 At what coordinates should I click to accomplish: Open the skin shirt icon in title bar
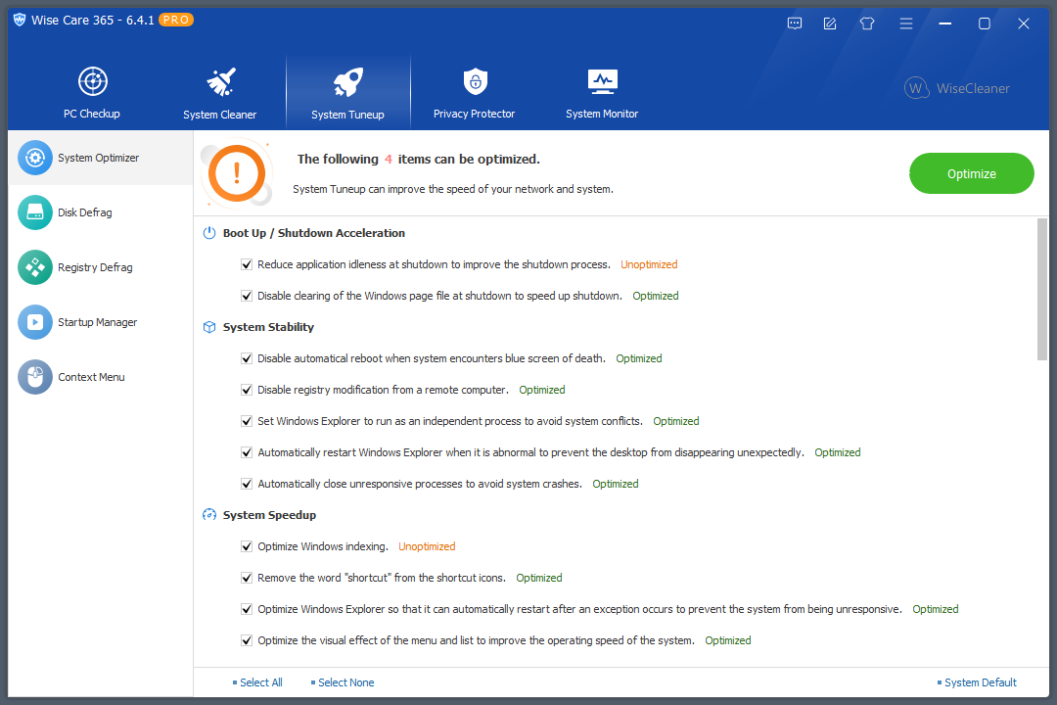(867, 23)
